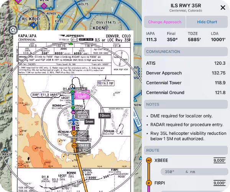Screen dimensions: 230x192
Task: Select the IAF icon beside XBEEE in route
Action: click(x=149, y=161)
